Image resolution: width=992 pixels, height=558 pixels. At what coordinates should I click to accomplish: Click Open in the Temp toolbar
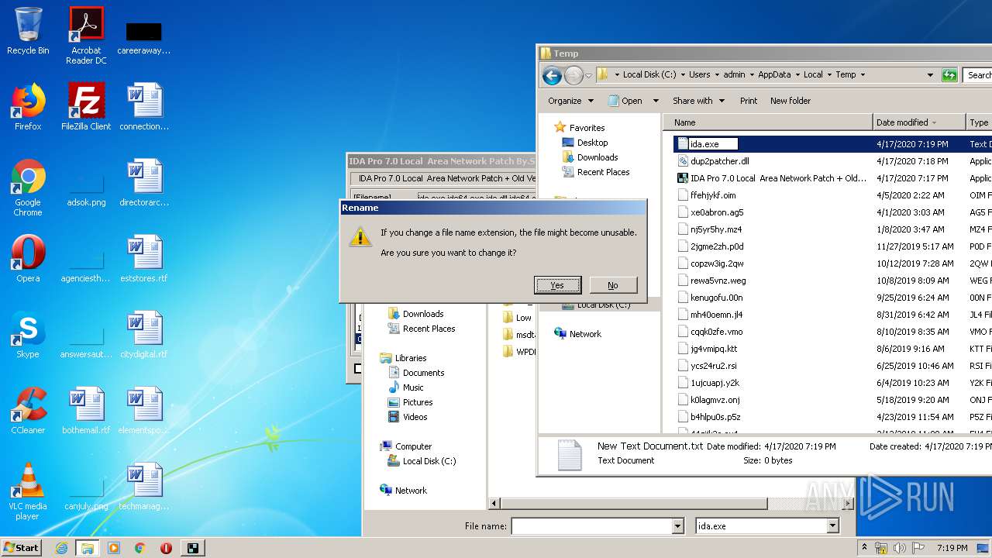pyautogui.click(x=625, y=101)
